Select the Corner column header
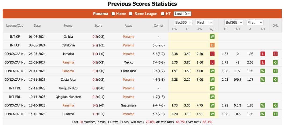The image size is (284, 125). (x=159, y=26)
